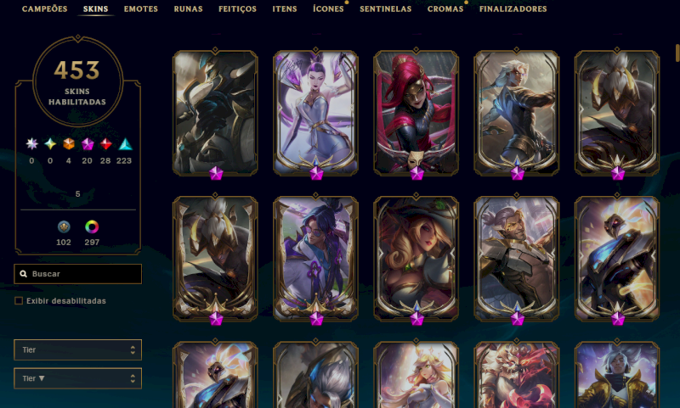Click the magenta Legendary gem showing 20
680x408 pixels.
[x=88, y=143]
